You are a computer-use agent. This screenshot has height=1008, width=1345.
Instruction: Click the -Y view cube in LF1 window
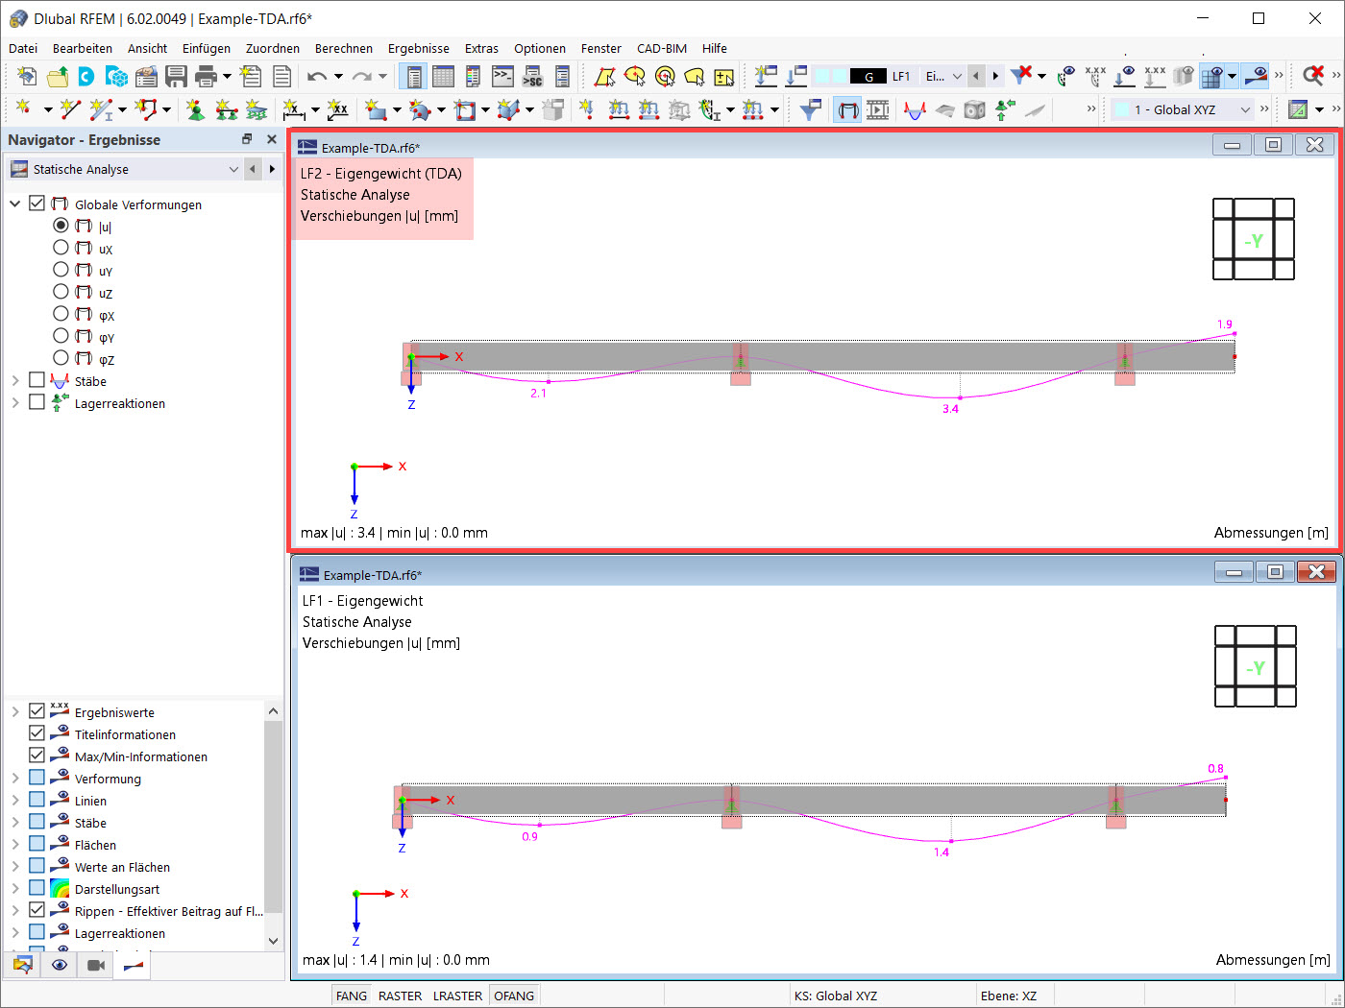tap(1256, 666)
